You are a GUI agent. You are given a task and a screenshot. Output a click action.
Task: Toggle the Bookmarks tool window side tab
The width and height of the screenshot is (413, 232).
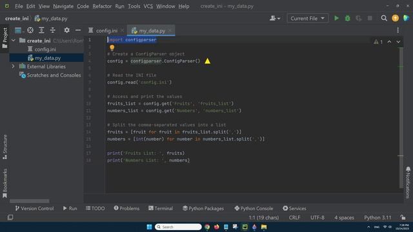pos(5,183)
